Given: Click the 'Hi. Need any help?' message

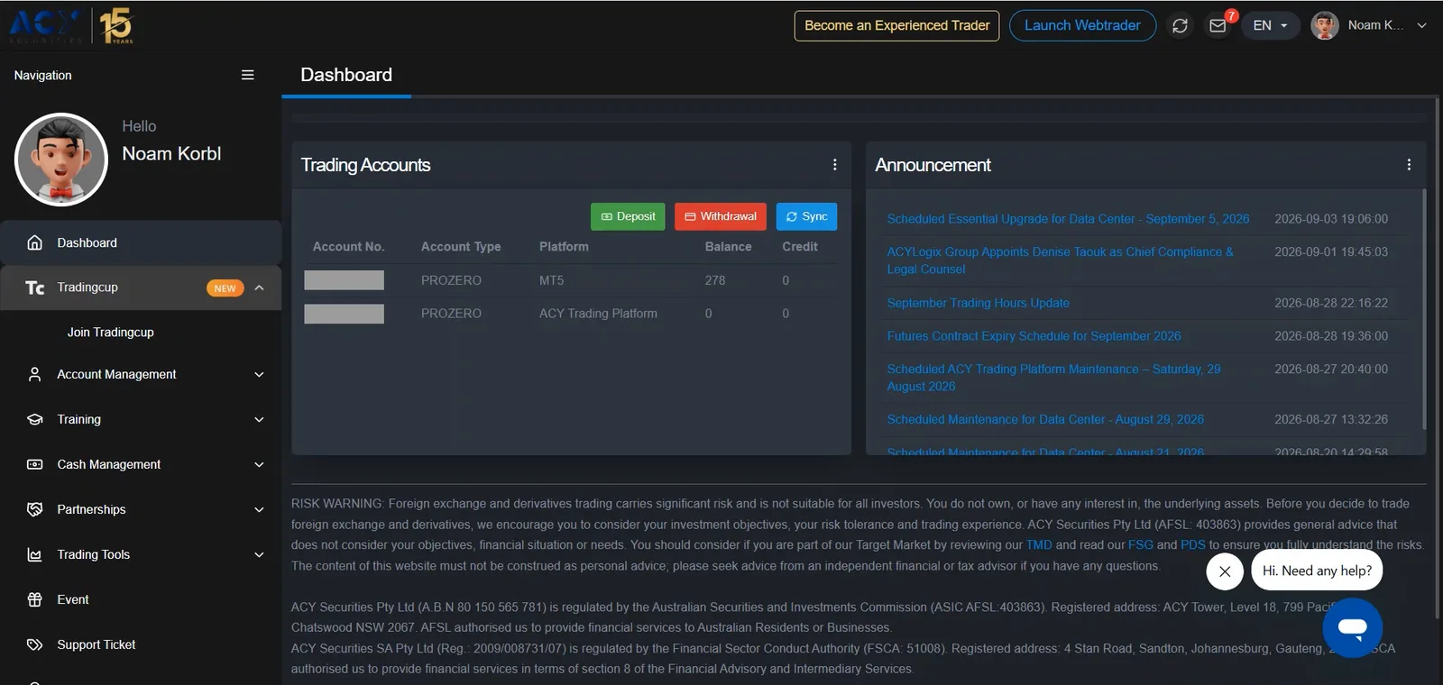Looking at the screenshot, I should click(1317, 571).
